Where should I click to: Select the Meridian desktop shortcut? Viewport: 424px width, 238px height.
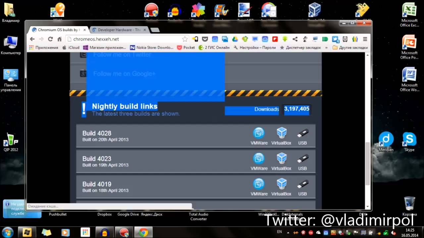coord(386,142)
